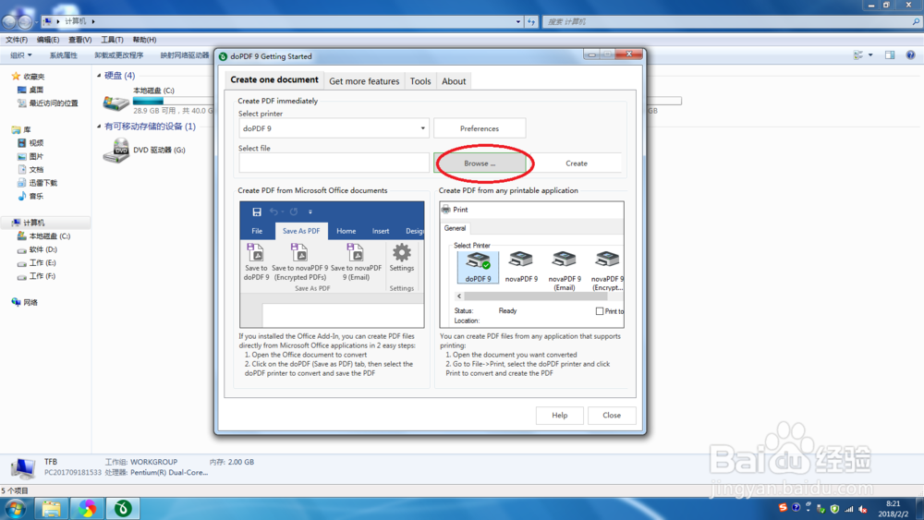Switch to the Tools tab
This screenshot has width=924, height=520.
click(420, 81)
